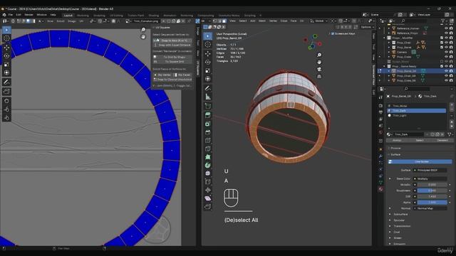This screenshot has height=256, width=456.
Task: Open the Material properties tab icon
Action: pos(380,189)
